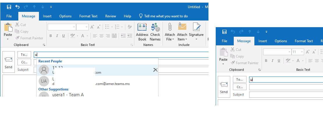This screenshot has width=323, height=115.
Task: Click Send button in right window
Action: [x=224, y=87]
